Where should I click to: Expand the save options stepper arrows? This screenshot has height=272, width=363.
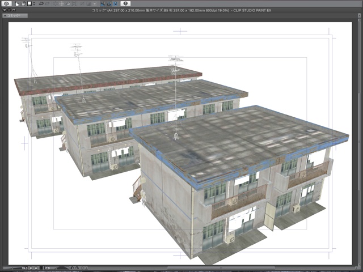[x=34, y=3]
